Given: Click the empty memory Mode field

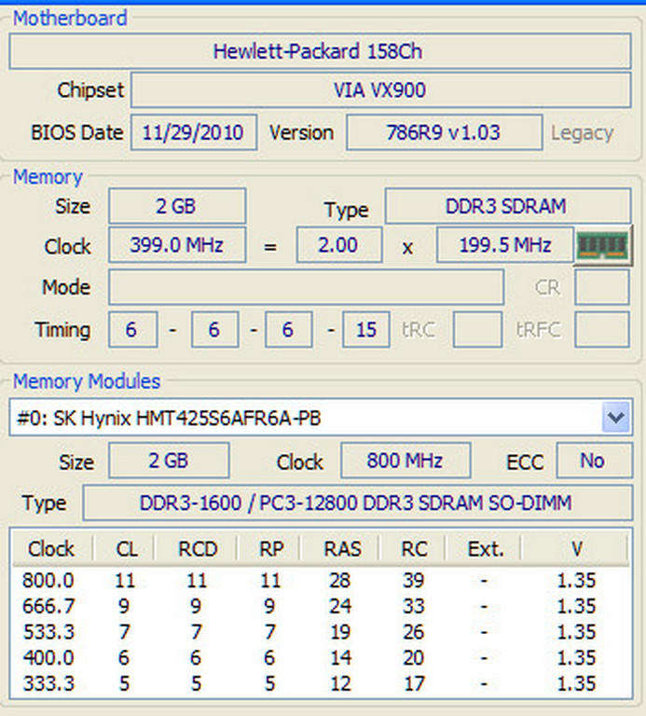Looking at the screenshot, I should point(307,287).
